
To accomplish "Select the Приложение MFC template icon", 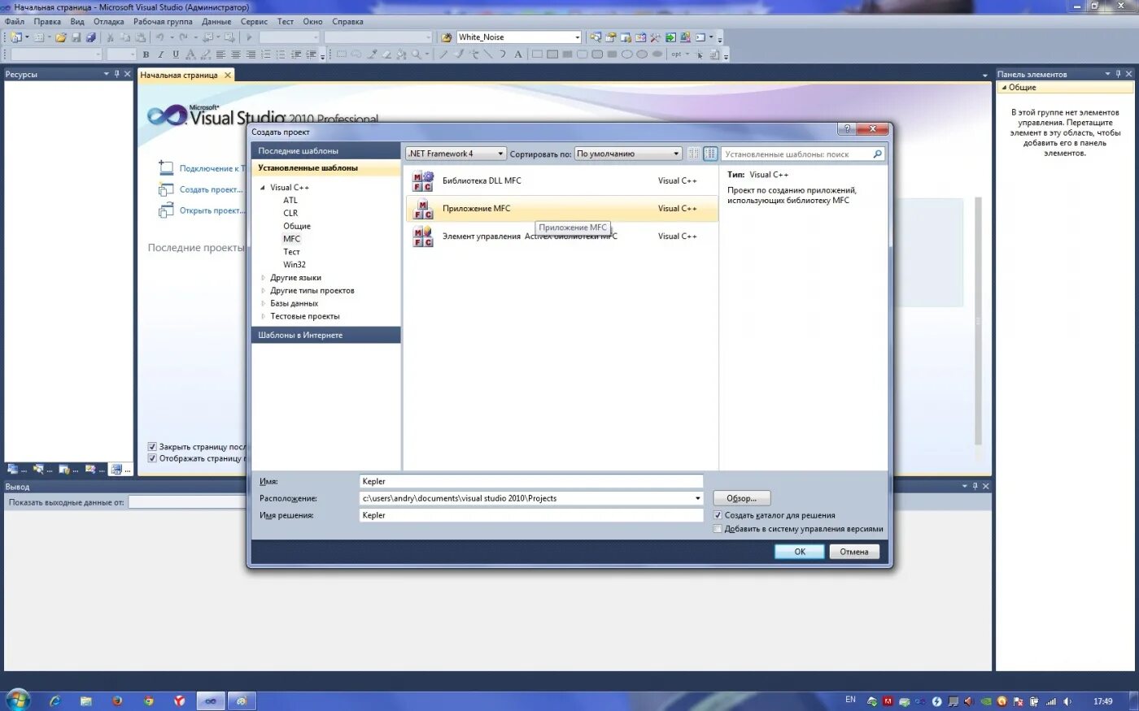I will (x=422, y=209).
